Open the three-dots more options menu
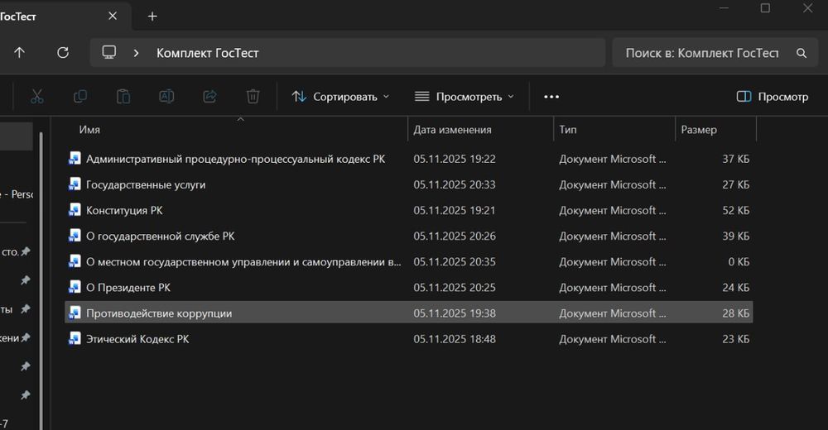Screen dimensions: 828x430 click(x=551, y=97)
